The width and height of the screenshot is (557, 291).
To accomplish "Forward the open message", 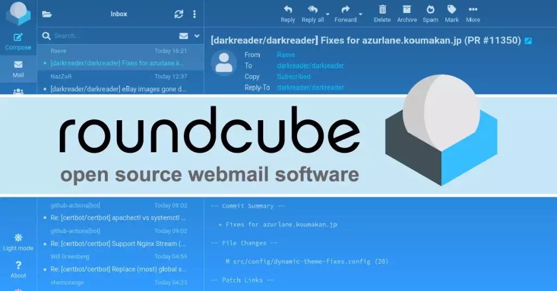I will point(345,10).
